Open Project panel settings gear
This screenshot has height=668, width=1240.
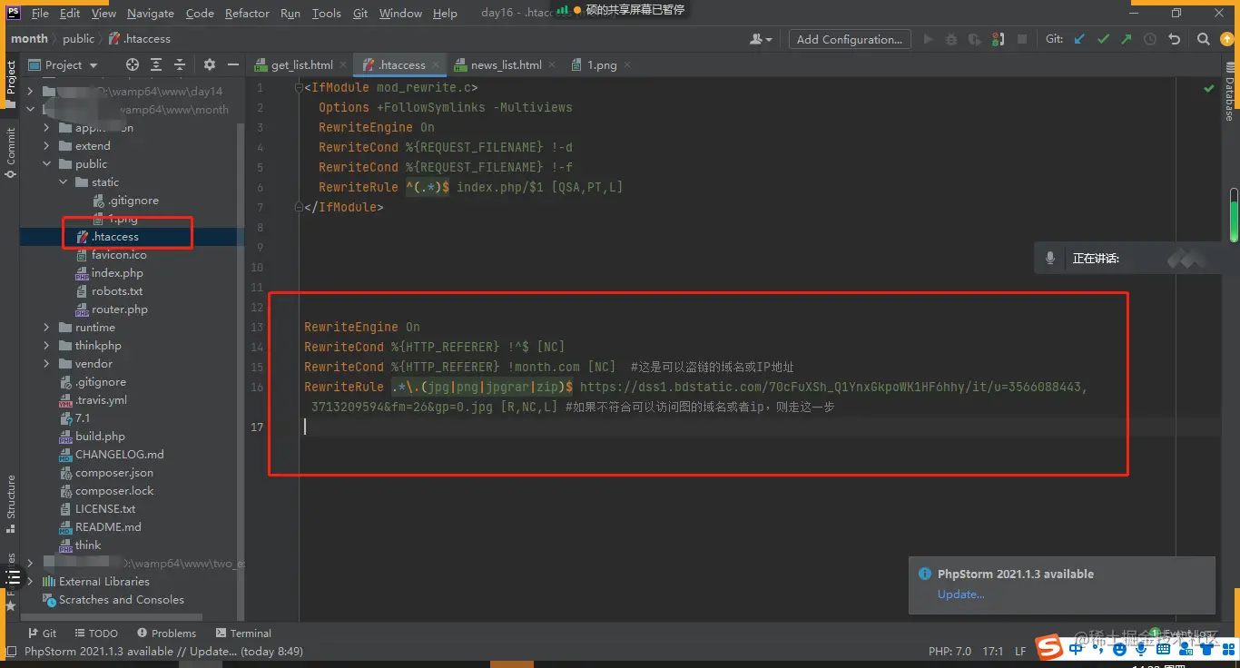[210, 64]
